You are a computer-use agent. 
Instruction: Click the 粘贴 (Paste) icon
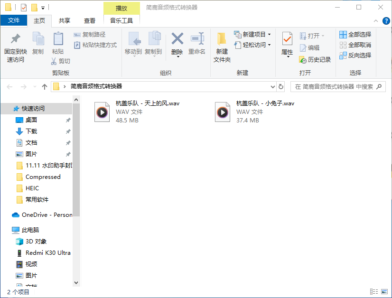(57, 45)
